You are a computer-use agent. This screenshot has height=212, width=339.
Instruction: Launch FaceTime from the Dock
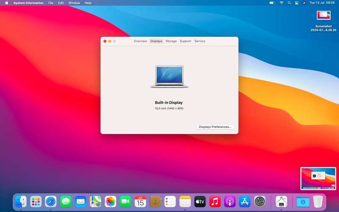coord(125,202)
